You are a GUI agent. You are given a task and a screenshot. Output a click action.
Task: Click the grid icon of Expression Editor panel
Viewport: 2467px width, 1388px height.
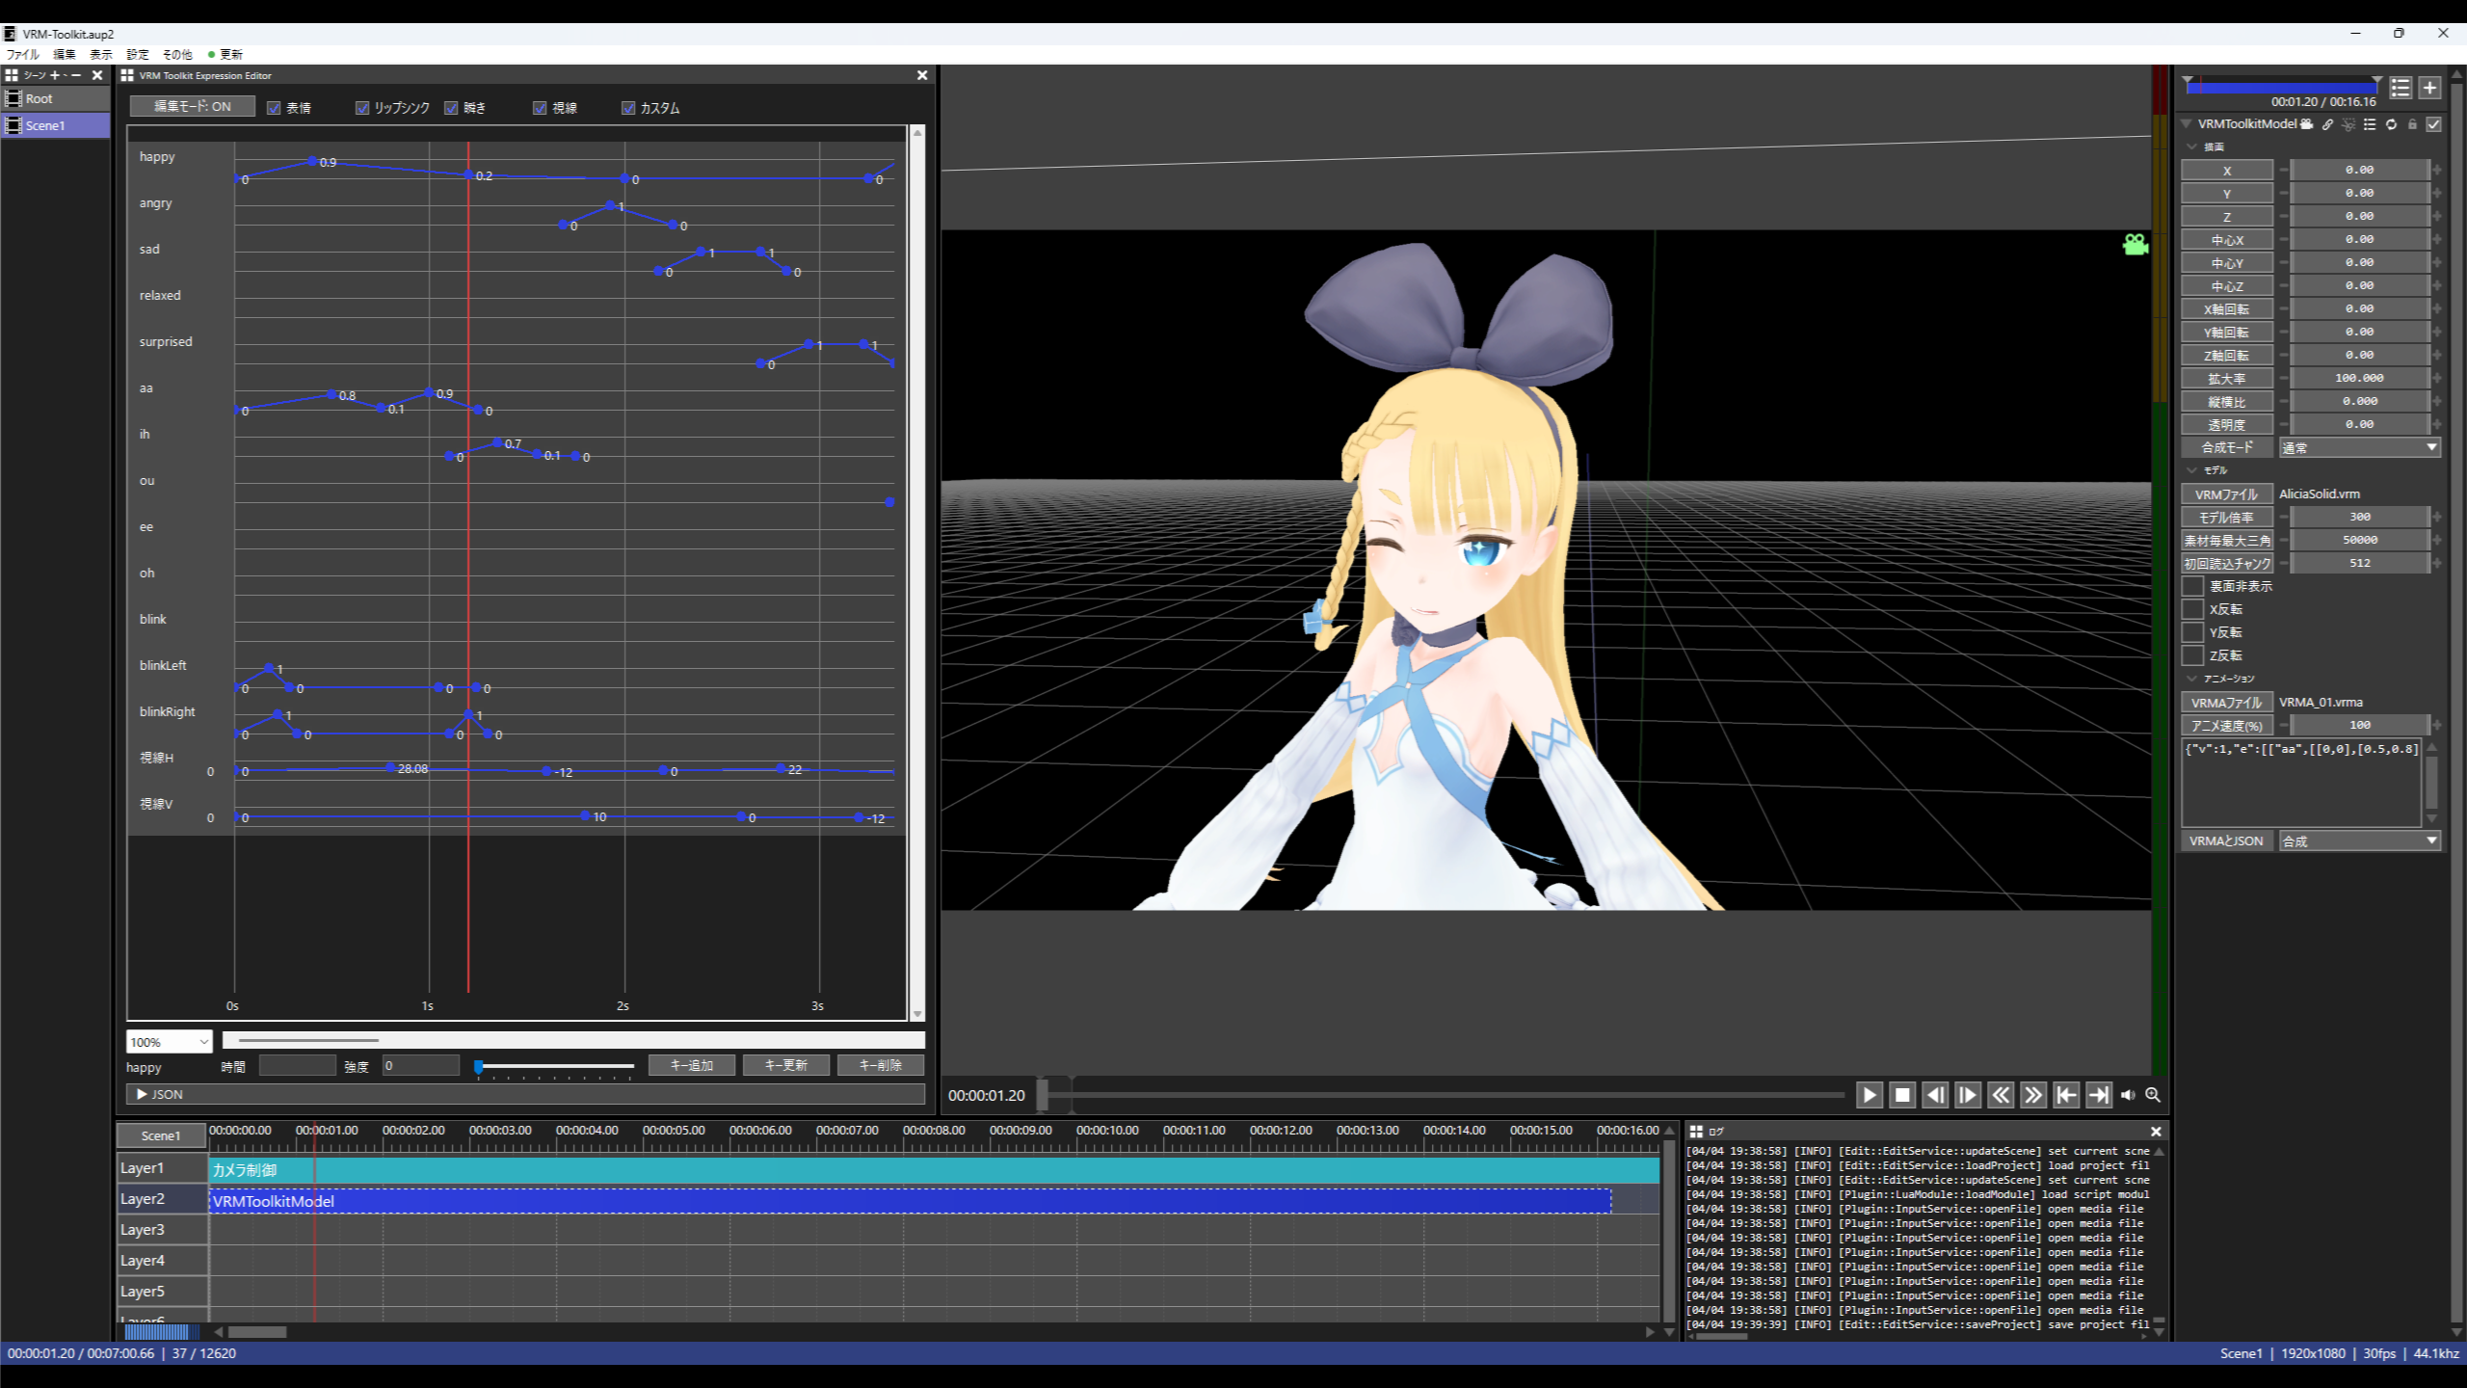pyautogui.click(x=127, y=75)
